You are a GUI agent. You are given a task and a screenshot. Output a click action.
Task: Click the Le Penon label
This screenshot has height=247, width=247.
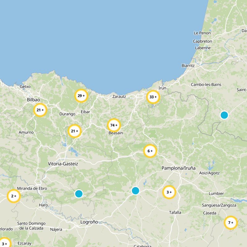click(202, 33)
